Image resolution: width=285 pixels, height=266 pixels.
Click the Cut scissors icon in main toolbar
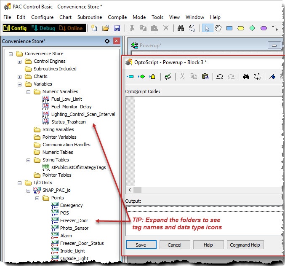click(x=132, y=28)
